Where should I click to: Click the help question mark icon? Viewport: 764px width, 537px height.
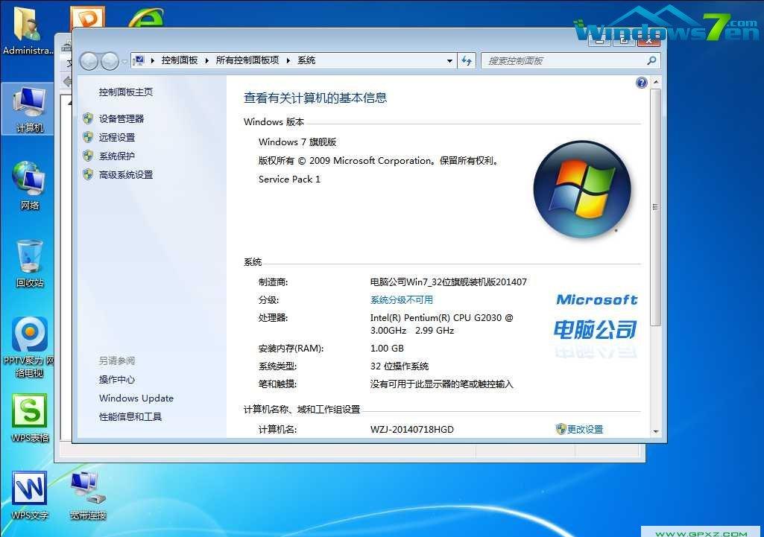pyautogui.click(x=641, y=82)
